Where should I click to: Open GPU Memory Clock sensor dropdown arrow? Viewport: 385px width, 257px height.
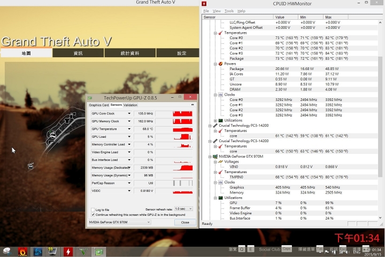129,121
